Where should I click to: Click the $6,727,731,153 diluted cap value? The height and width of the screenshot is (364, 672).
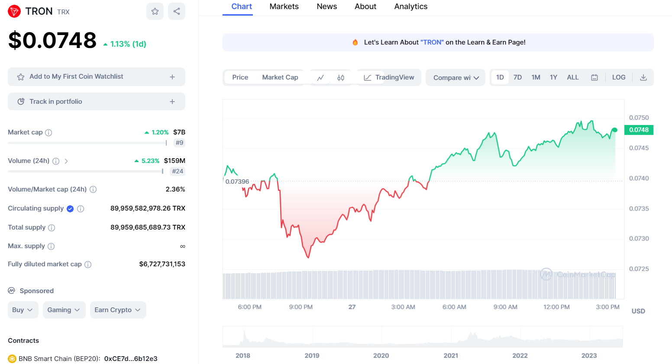click(162, 264)
